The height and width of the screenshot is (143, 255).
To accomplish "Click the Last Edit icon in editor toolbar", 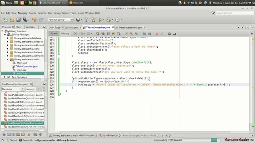I will [x=76, y=34].
